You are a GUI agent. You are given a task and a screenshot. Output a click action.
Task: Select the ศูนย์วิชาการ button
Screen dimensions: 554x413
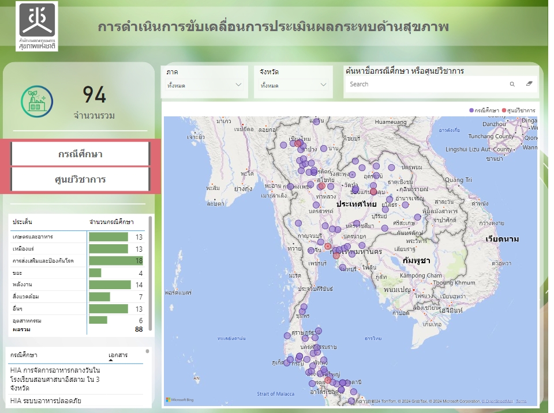pos(80,179)
